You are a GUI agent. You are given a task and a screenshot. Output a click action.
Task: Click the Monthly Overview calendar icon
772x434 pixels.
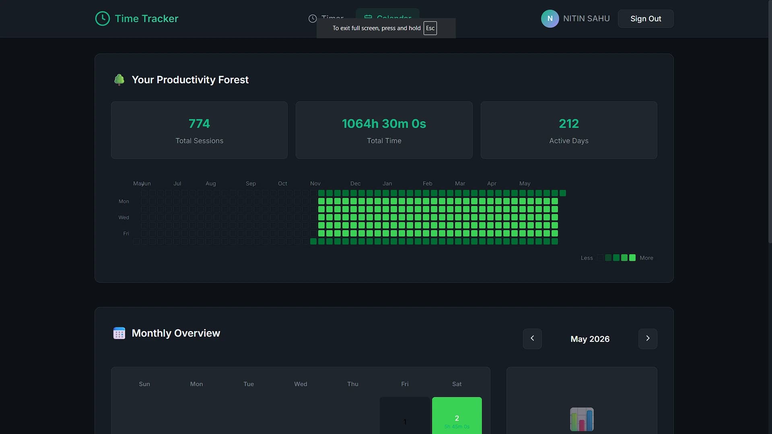point(119,333)
